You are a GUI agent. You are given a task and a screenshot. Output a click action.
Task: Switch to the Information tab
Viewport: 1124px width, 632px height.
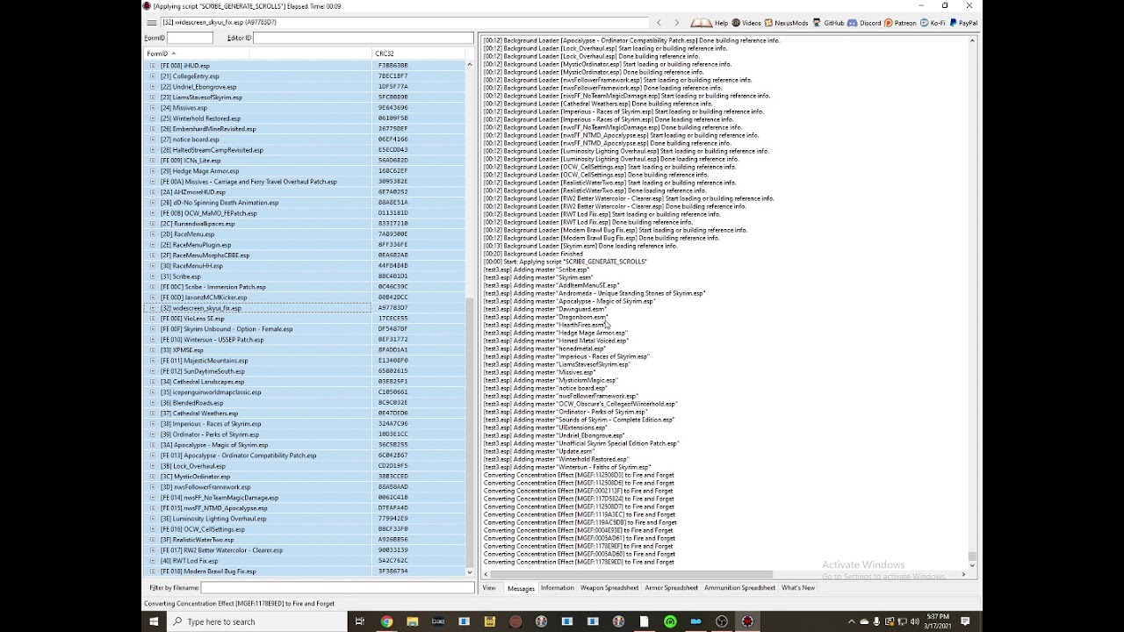point(557,588)
